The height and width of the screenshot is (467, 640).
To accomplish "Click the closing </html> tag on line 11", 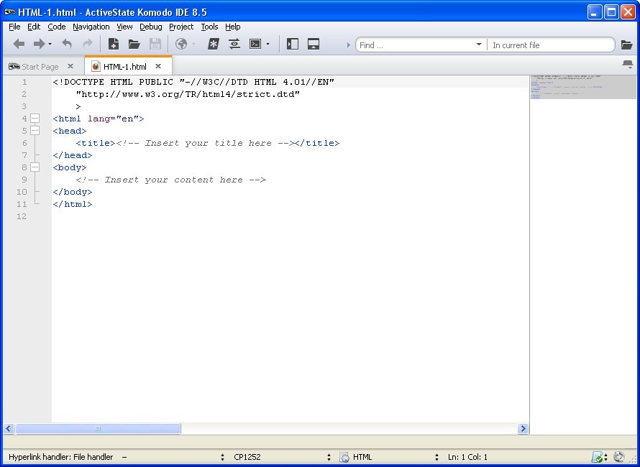I will point(73,204).
